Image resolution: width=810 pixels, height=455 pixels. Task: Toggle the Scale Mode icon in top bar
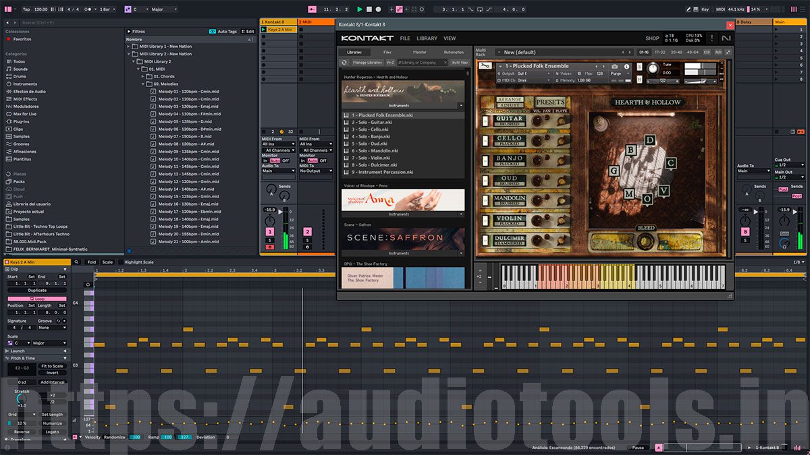tap(128, 9)
